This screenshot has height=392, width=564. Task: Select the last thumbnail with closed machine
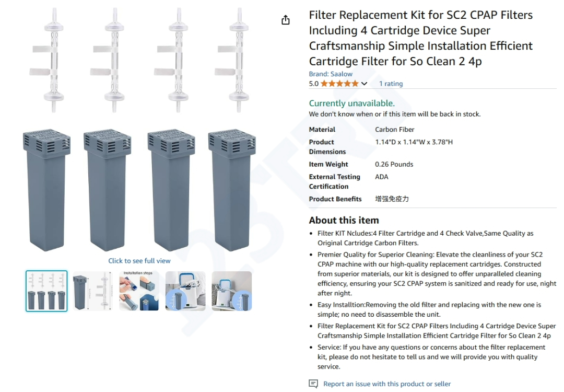point(231,291)
